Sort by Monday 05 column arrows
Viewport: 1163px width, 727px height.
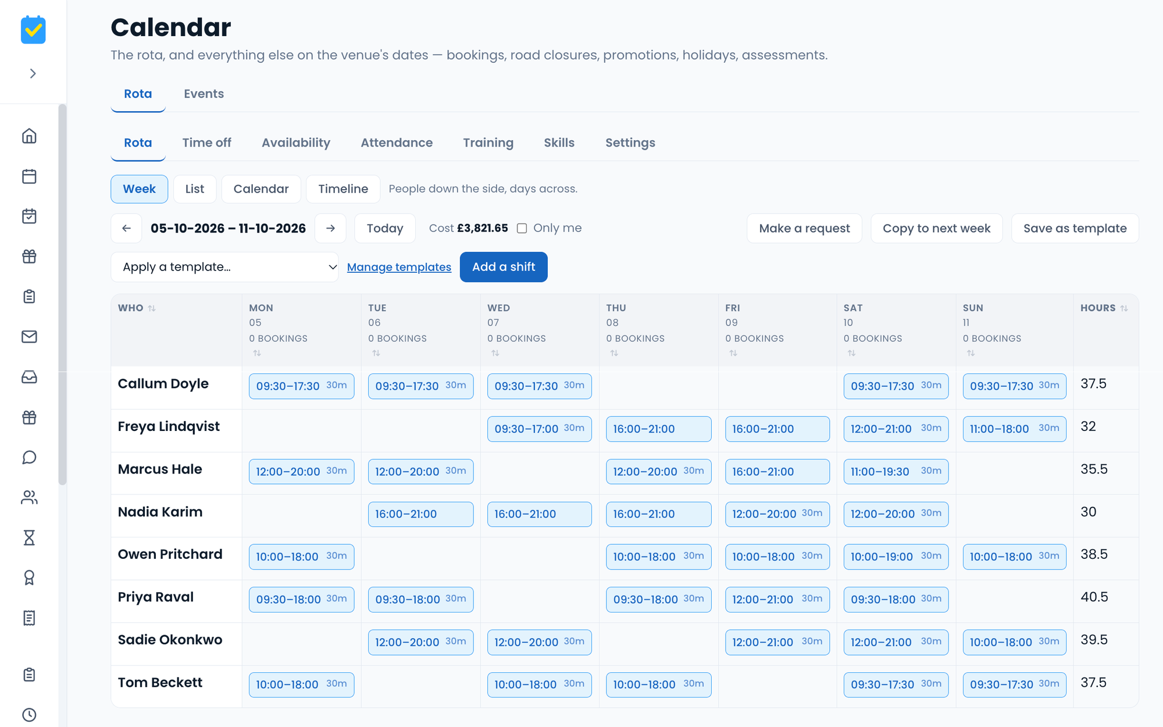257,353
